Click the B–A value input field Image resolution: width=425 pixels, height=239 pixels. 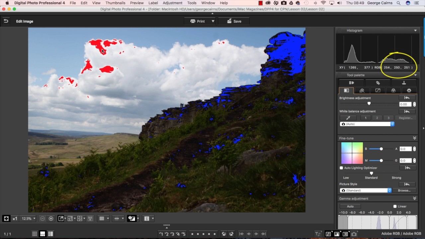405,149
